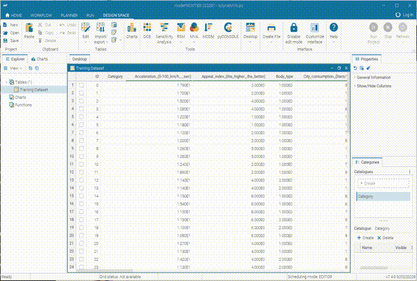This screenshot has height=281, width=417.
Task: Switch to HOME ribbon tab
Action: click(14, 15)
